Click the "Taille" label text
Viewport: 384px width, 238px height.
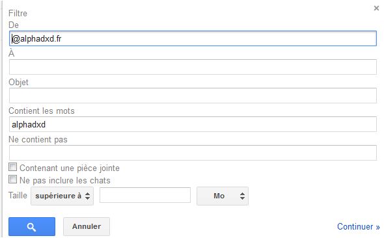18,196
